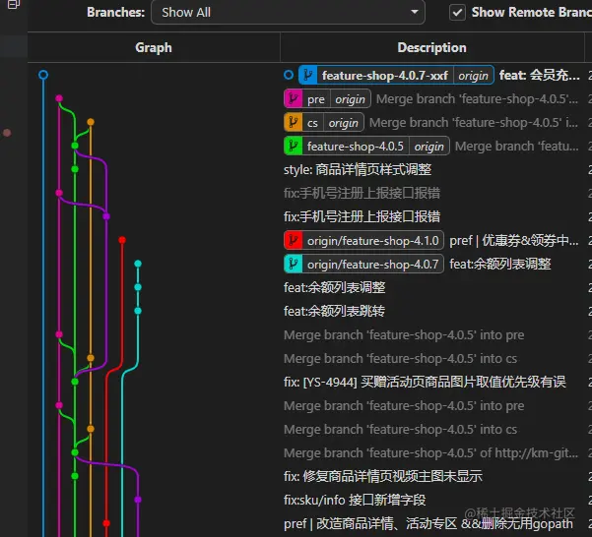This screenshot has height=537, width=592.
Task: Select commit 'style: 商品详情页样式调整'
Action: (358, 169)
